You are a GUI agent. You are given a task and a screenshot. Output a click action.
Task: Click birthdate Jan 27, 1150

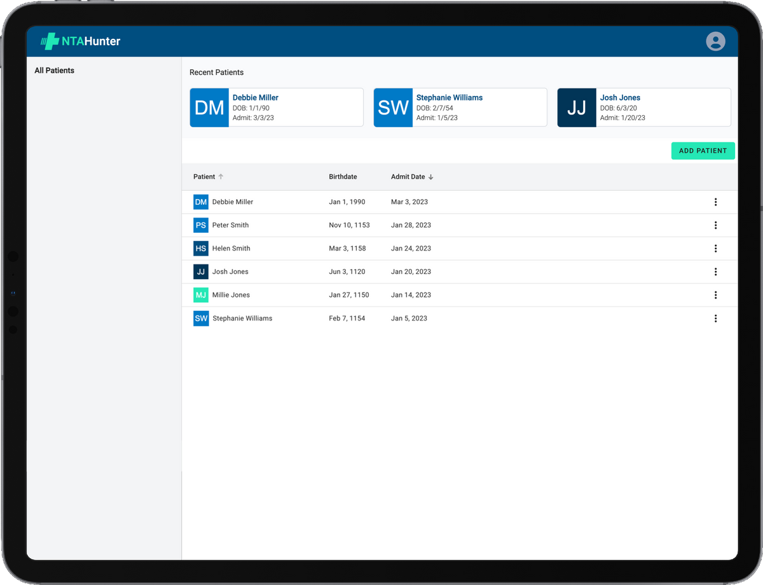pyautogui.click(x=349, y=295)
